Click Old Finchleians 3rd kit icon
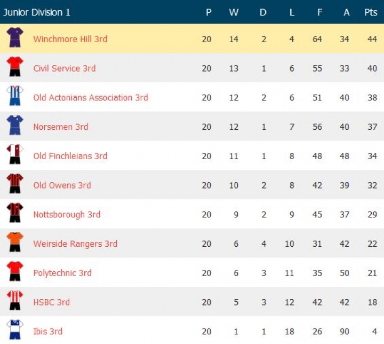Screen dimensions: 384x344 pos(14,155)
